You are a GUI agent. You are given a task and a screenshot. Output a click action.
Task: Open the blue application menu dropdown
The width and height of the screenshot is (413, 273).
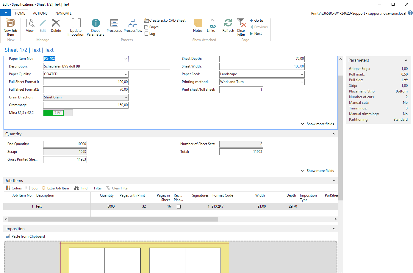[6, 13]
